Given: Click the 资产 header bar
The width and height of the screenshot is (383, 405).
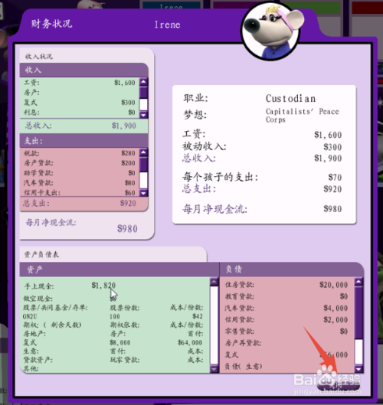Looking at the screenshot, I should coord(119,269).
